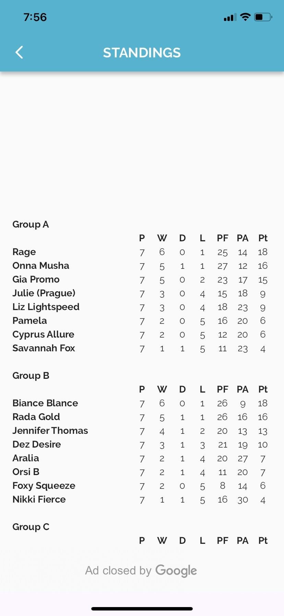Tap the 7:56 clock in status bar
Viewport: 284px width, 616px height.
click(x=35, y=17)
